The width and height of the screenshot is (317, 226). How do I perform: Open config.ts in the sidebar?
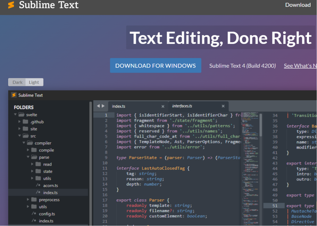[47, 214]
